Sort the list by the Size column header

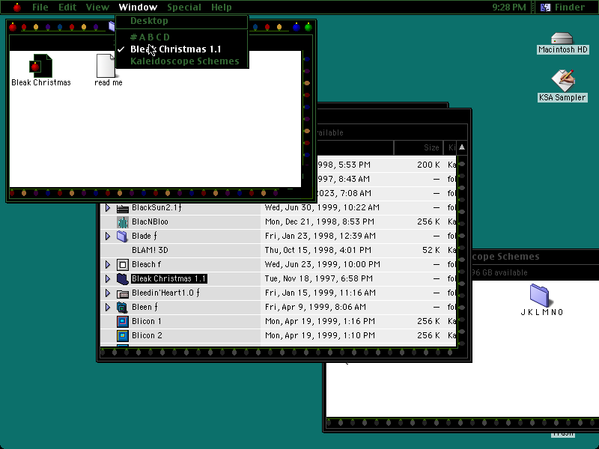click(419, 147)
